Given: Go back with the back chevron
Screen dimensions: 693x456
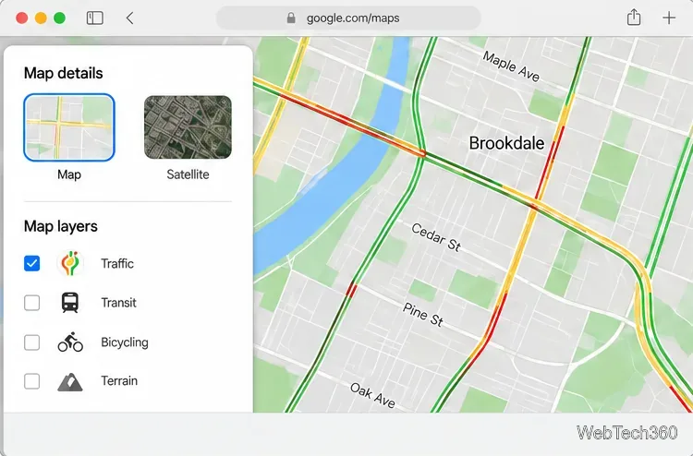Looking at the screenshot, I should [129, 18].
